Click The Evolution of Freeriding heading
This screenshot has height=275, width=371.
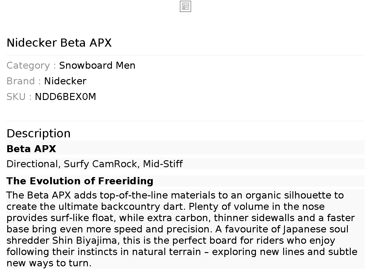coord(80,181)
